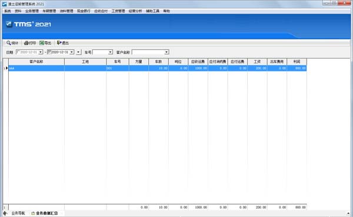Image resolution: width=353 pixels, height=217 pixels.
Task: Expand the 车号 combo box
Action: click(111, 52)
